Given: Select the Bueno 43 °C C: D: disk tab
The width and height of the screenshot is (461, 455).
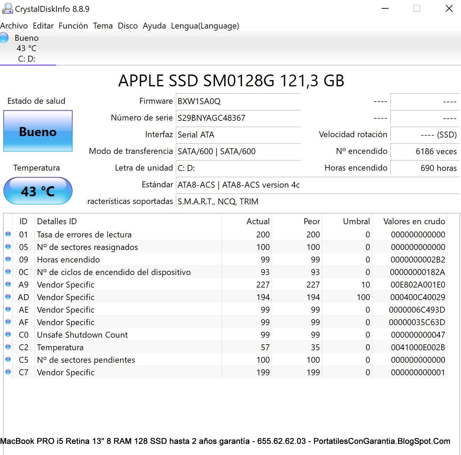Looking at the screenshot, I should (28, 48).
